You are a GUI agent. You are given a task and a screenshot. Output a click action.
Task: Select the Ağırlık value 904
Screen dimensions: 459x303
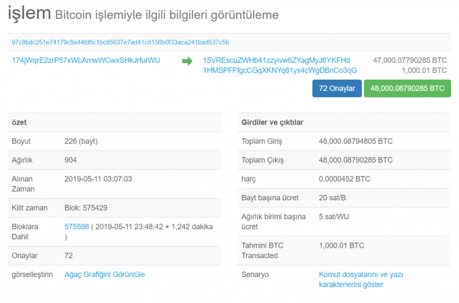click(70, 160)
